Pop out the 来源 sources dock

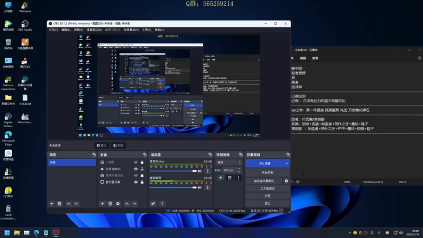click(144, 154)
